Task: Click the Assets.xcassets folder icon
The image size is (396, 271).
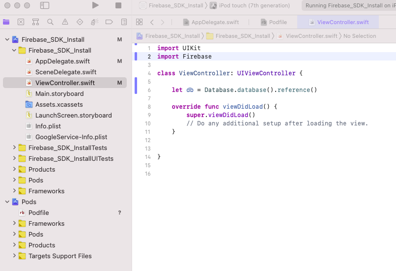Action: [29, 104]
